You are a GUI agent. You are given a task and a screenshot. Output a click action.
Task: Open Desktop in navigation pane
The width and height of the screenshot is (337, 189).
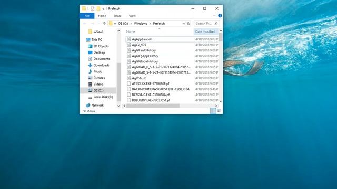pyautogui.click(x=96, y=52)
